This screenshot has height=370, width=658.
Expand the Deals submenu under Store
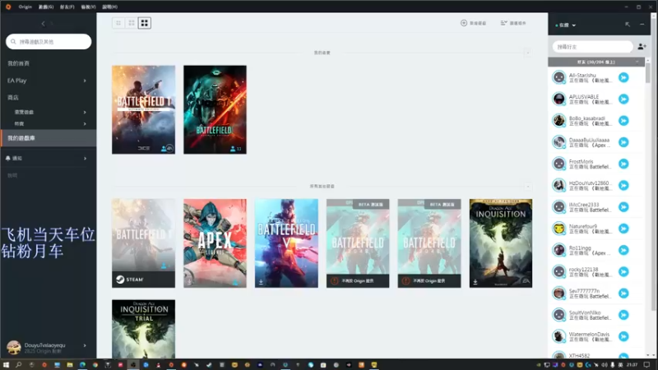85,124
